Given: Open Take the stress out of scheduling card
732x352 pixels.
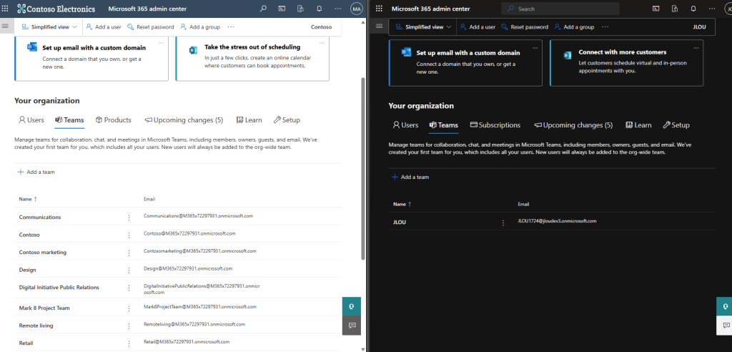Looking at the screenshot, I should 252,57.
